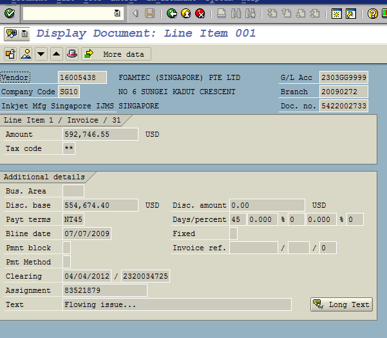Toggle the Fixed checkbox
This screenshot has height=338, width=387.
233,234
